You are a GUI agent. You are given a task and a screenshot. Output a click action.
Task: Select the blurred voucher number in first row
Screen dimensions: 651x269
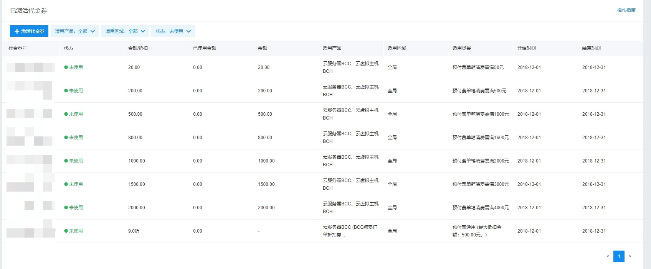pyautogui.click(x=31, y=67)
